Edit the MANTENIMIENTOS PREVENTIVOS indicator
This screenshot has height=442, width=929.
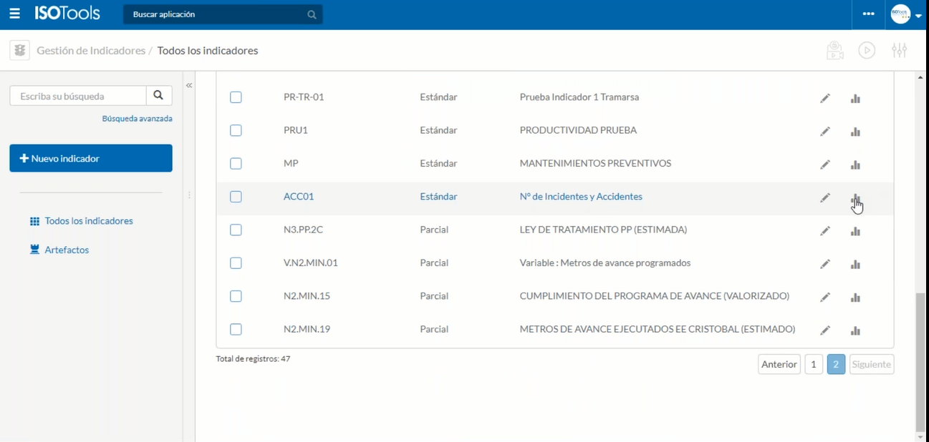(x=825, y=164)
